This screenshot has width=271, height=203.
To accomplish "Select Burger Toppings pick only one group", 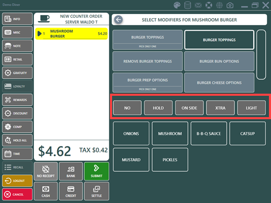I will click(x=147, y=40).
